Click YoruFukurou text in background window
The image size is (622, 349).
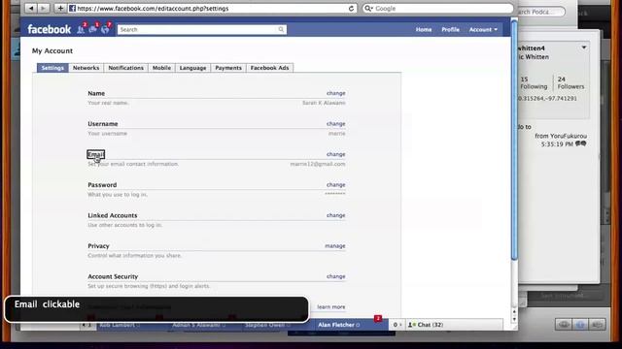point(570,136)
